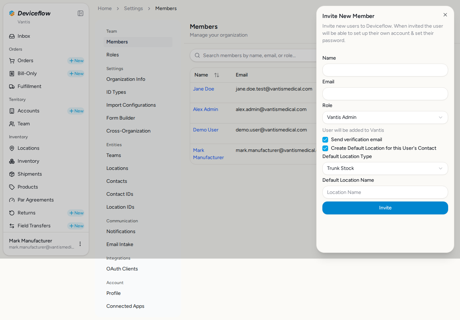
Task: Click the Accounts building icon
Action: point(12,111)
